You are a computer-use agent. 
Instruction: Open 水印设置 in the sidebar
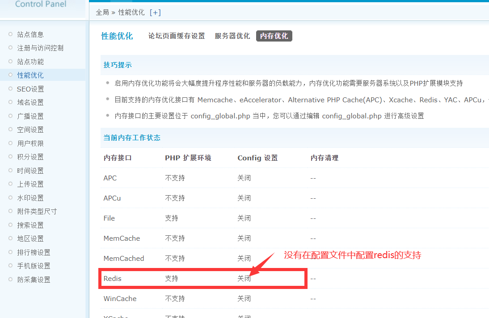tap(30, 198)
